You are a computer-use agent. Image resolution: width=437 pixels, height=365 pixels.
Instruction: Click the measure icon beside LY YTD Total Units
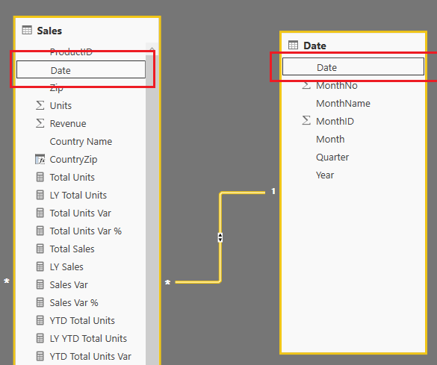(40, 338)
